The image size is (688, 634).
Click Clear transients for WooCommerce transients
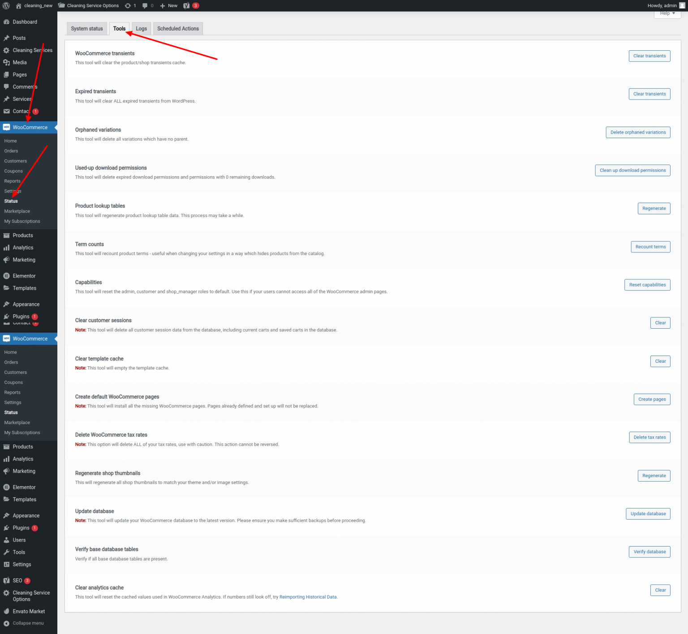(x=649, y=56)
